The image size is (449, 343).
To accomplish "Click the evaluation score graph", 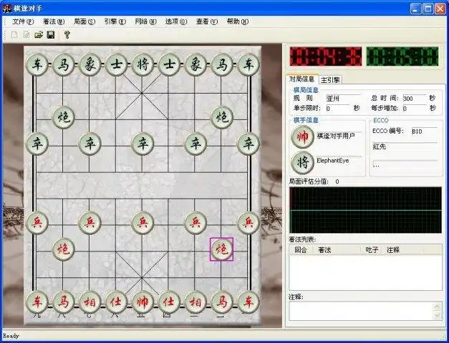I will 366,210.
